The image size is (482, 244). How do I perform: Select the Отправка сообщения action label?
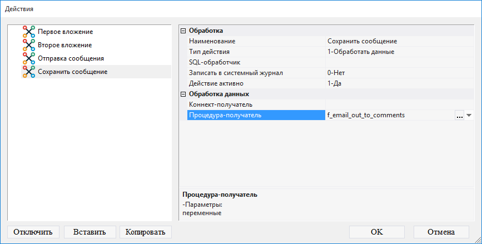[x=71, y=58]
